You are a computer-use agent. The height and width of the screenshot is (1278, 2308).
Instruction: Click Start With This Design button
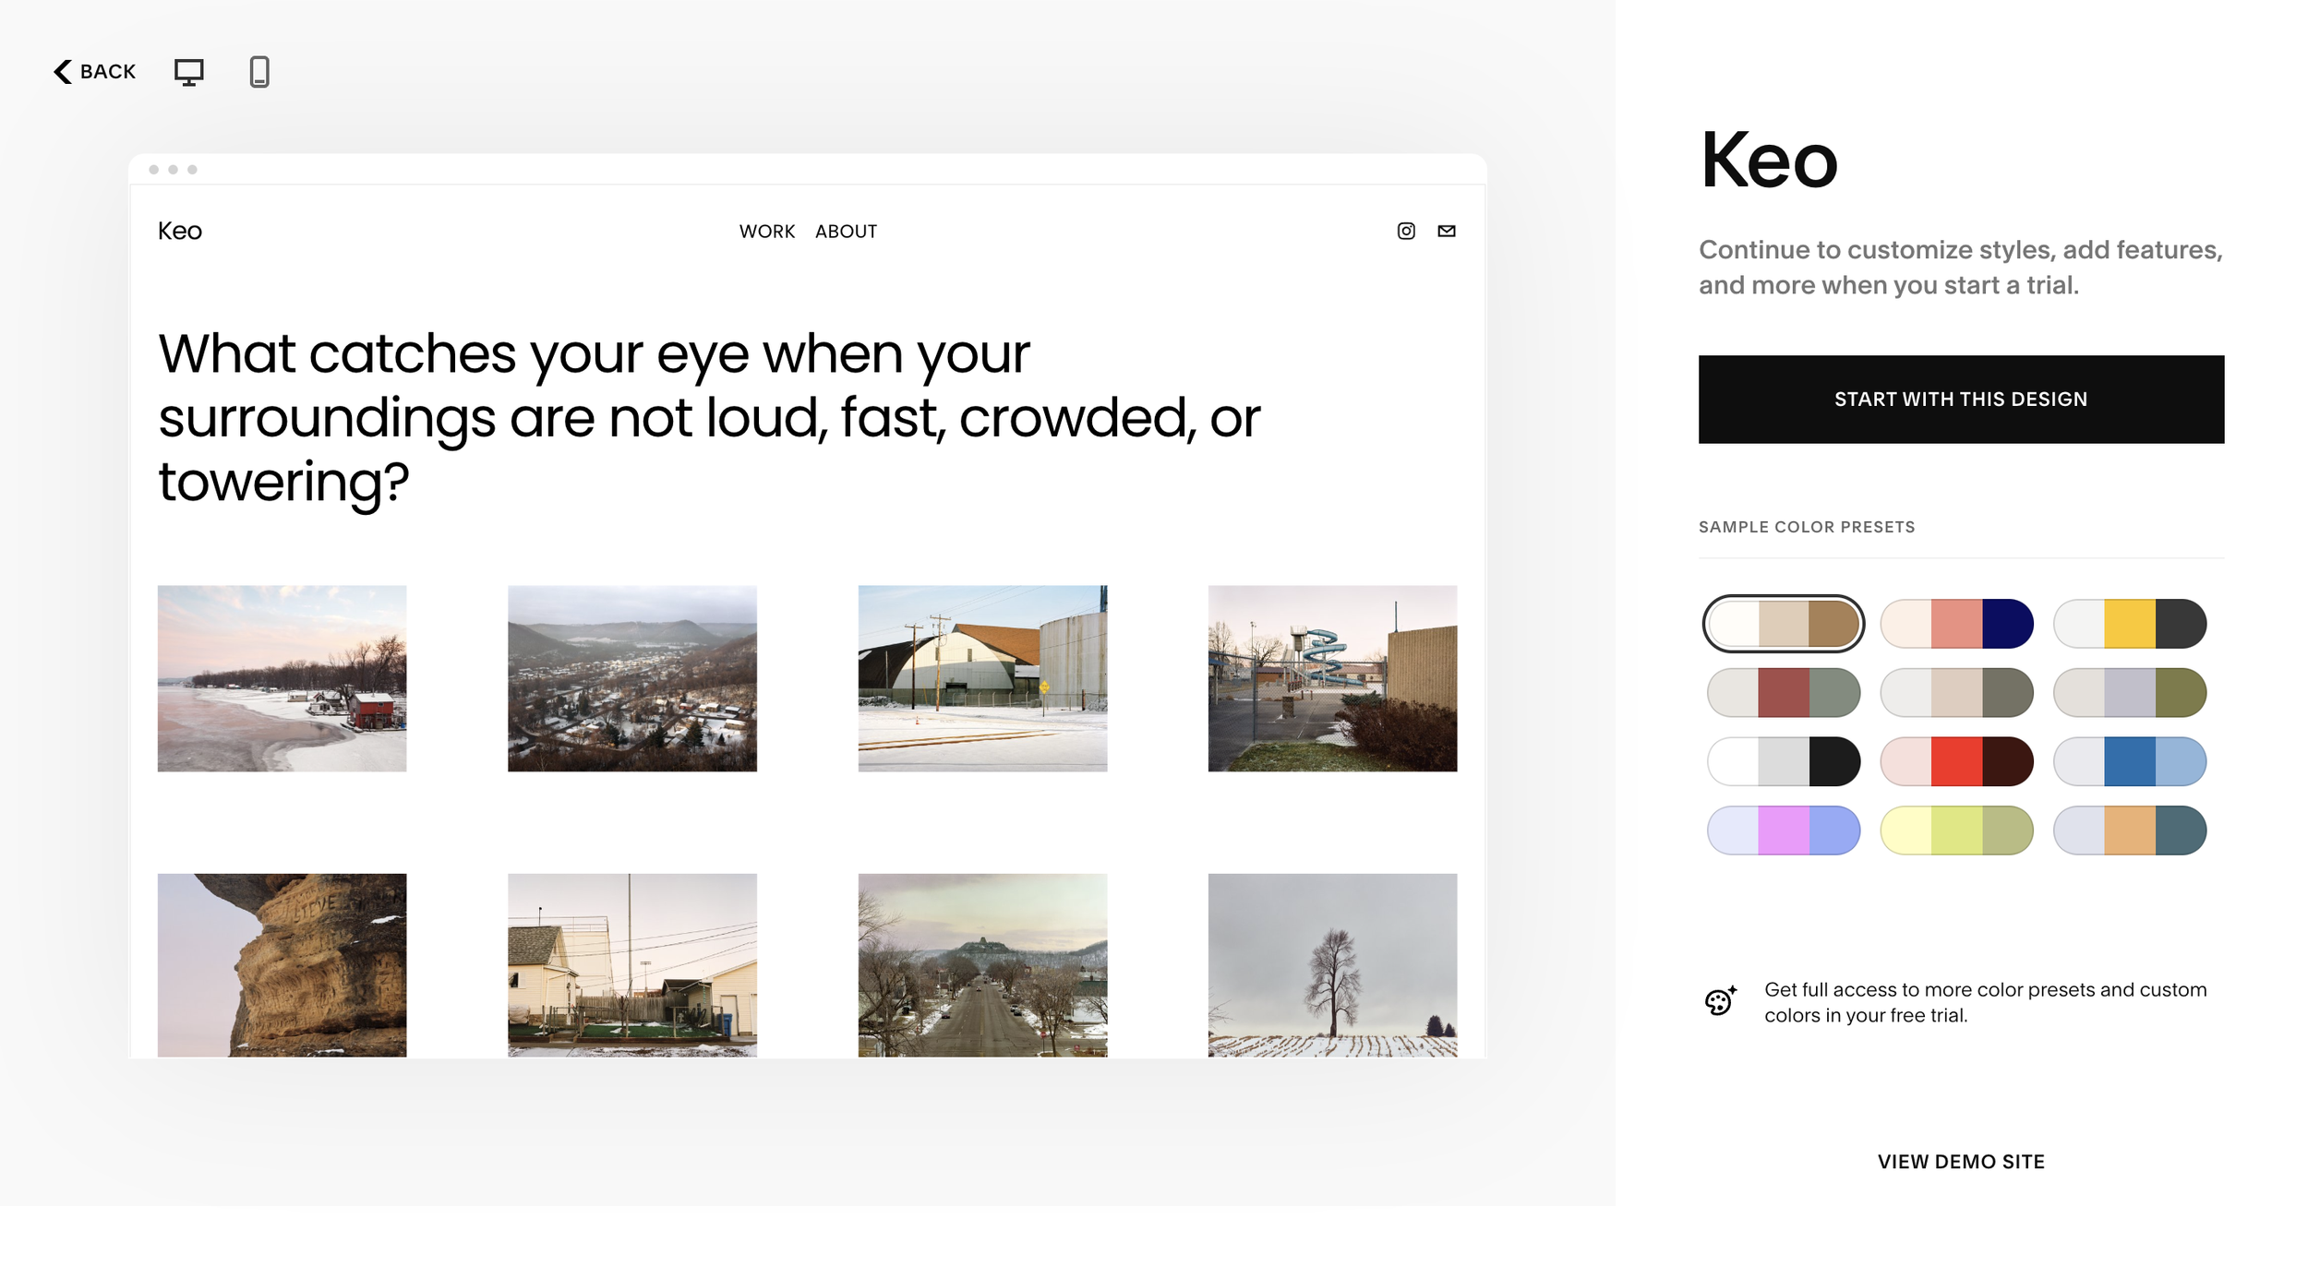(x=1960, y=400)
